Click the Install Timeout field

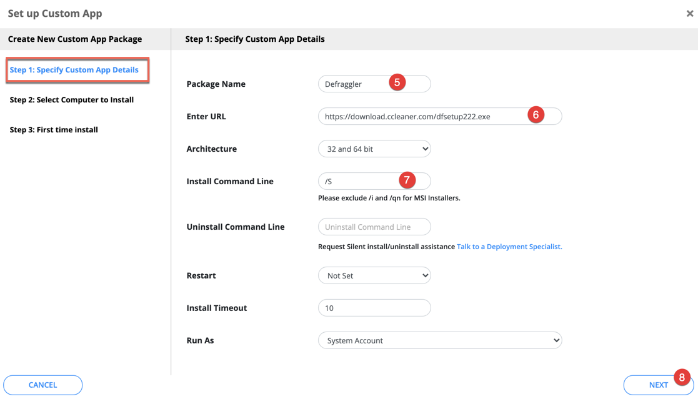[374, 308]
